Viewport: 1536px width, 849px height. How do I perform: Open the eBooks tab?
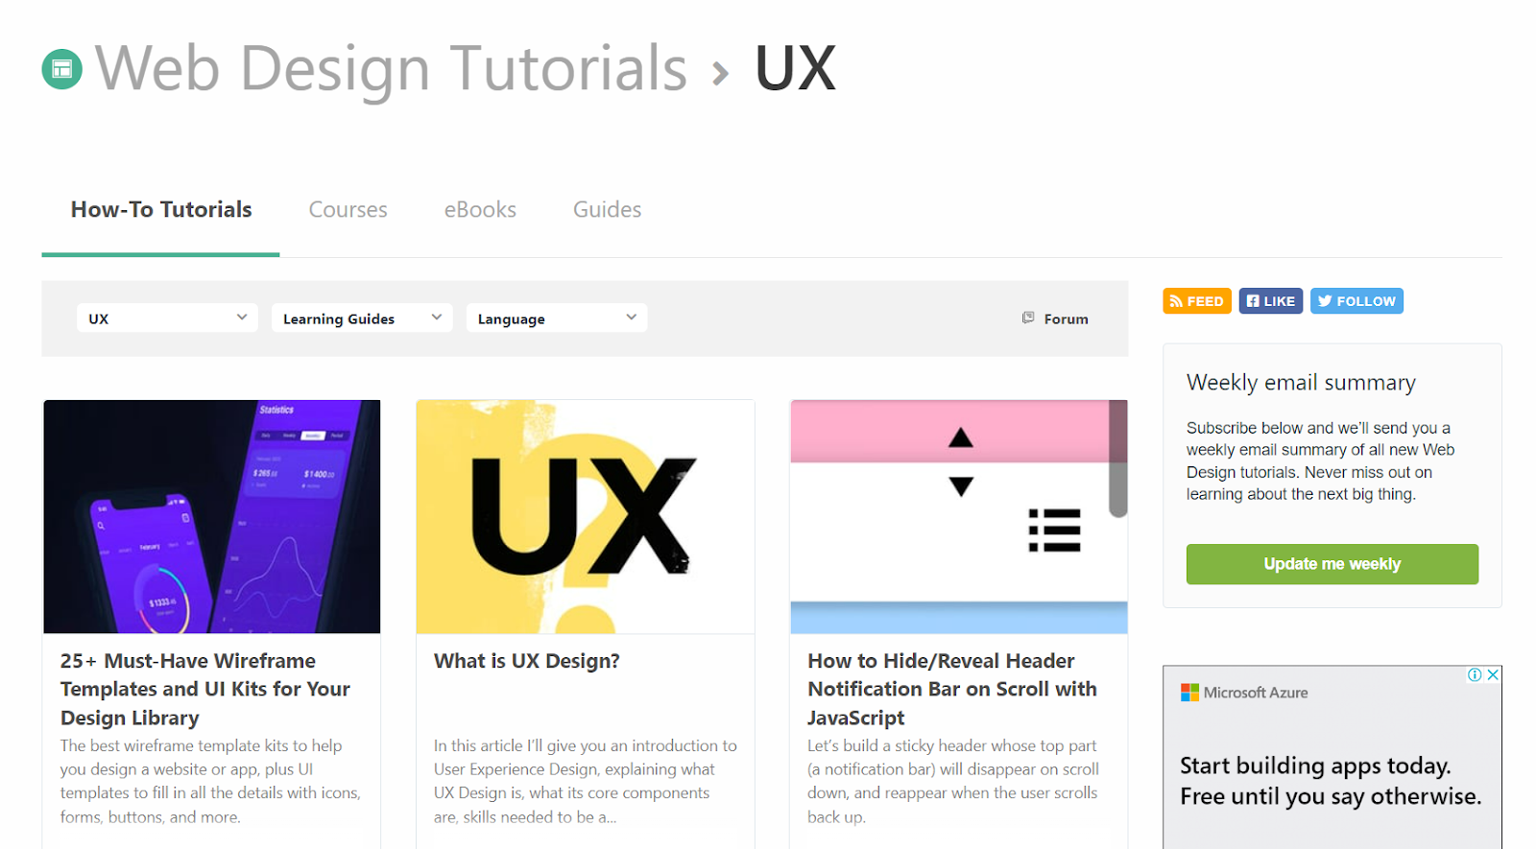[480, 210]
